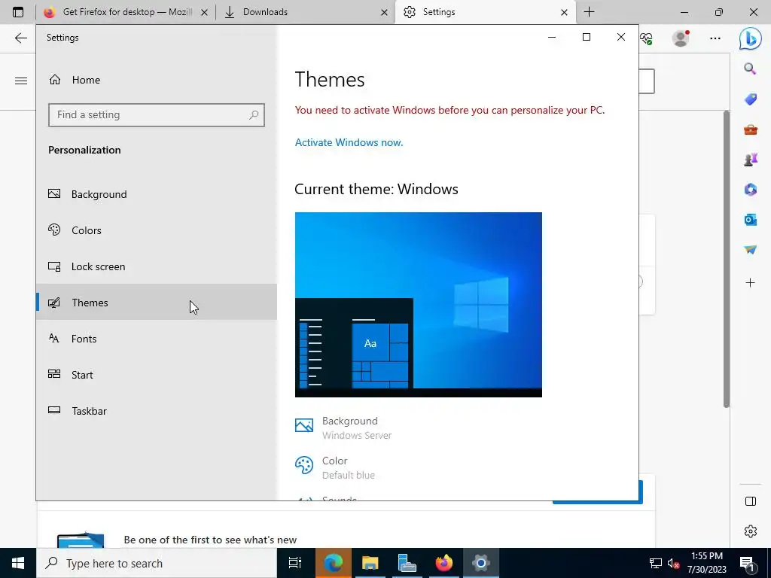This screenshot has height=578, width=771.
Task: Open the Shopping tag icon in the sidebar
Action: (750, 99)
